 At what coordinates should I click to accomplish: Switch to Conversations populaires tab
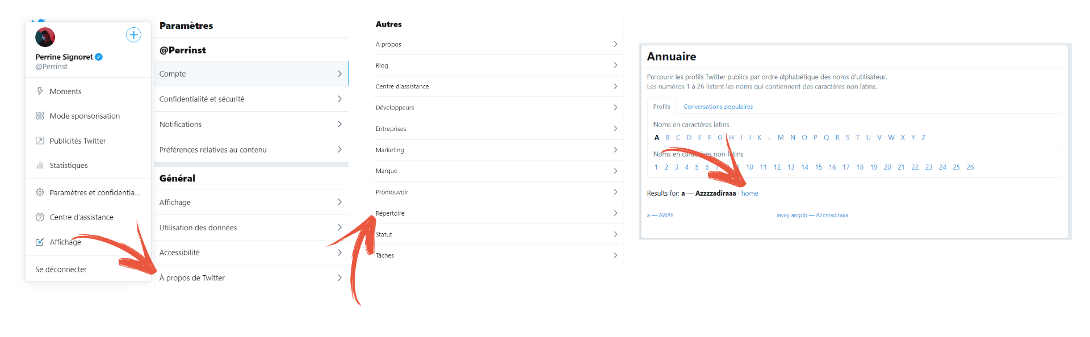pos(718,107)
